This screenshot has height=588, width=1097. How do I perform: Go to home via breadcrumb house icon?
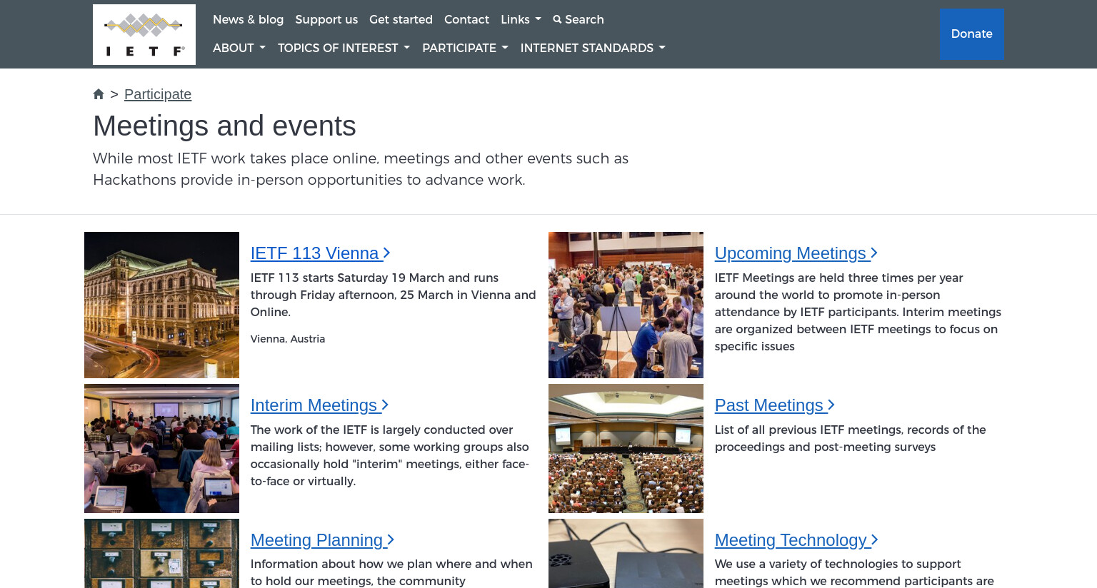pyautogui.click(x=99, y=94)
